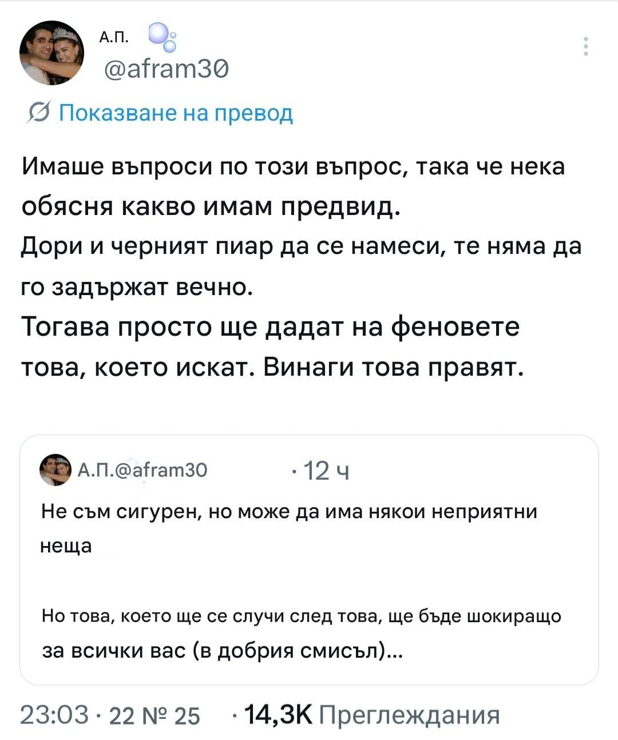Open the @afram30 handle in the tweet header
618x740 pixels.
[x=166, y=71]
